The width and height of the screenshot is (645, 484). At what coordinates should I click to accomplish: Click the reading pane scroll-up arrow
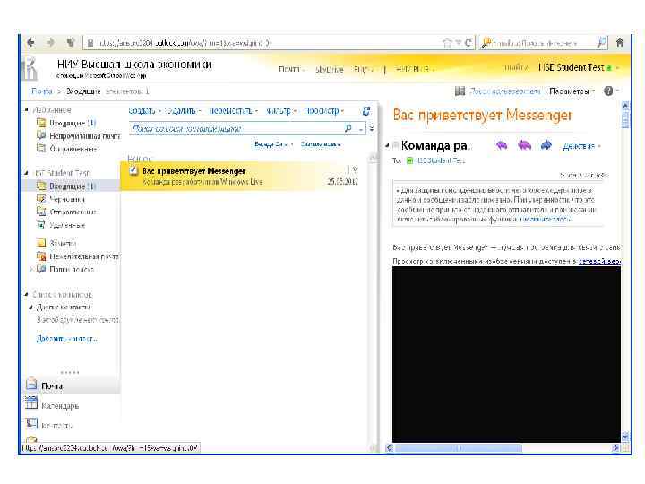point(625,106)
